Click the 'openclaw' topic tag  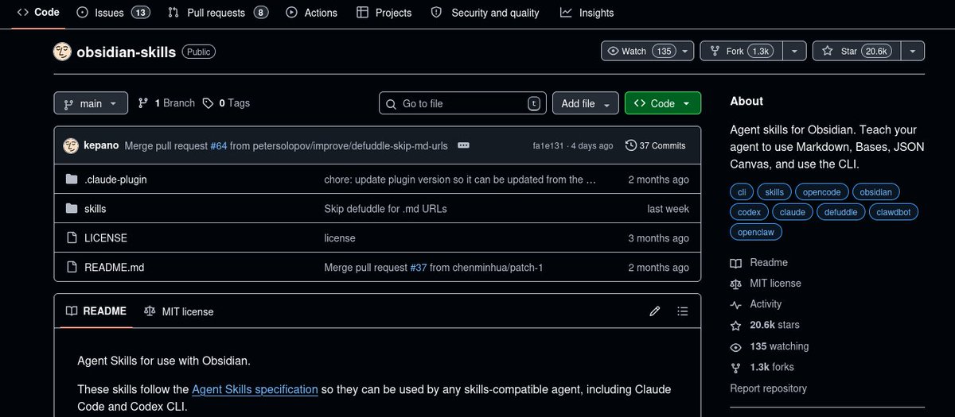pos(757,233)
